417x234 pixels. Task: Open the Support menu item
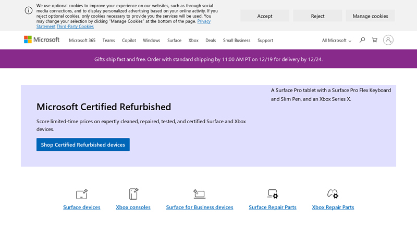point(265,41)
